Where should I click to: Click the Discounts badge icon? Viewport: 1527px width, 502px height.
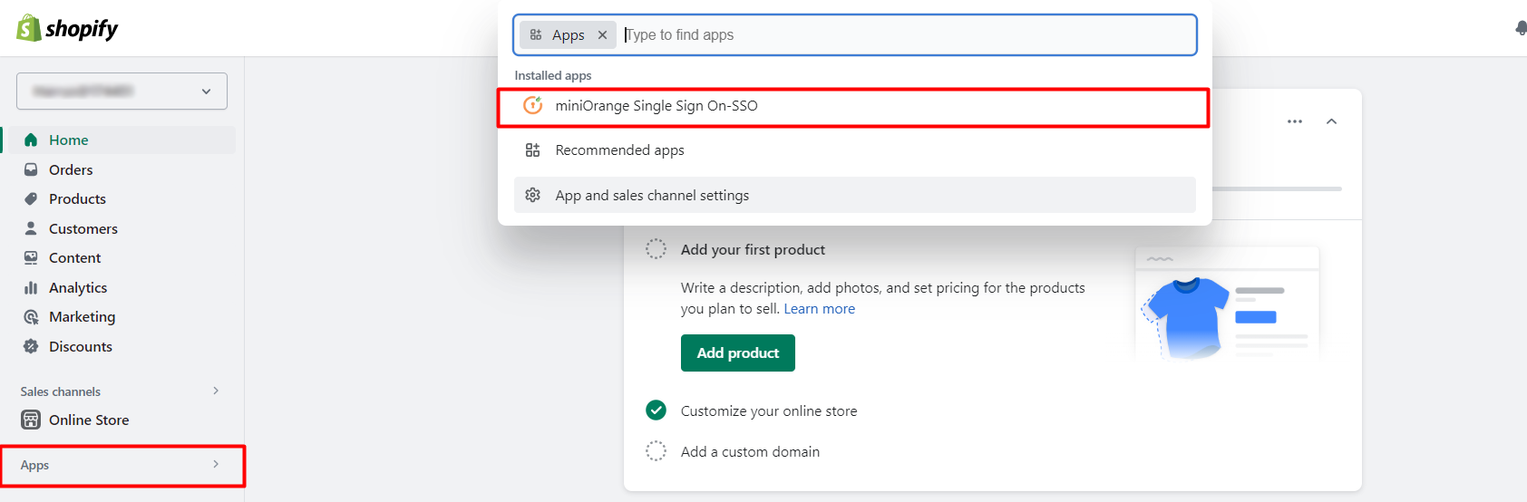click(x=31, y=346)
